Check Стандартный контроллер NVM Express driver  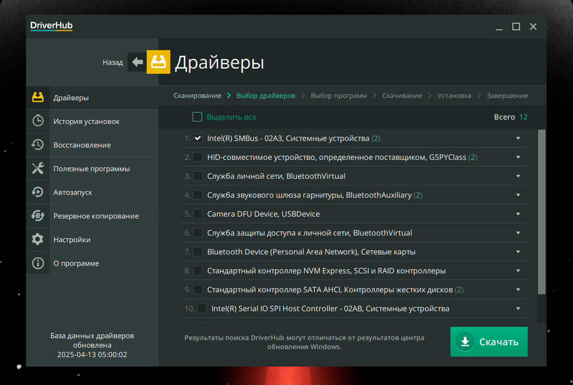point(198,270)
